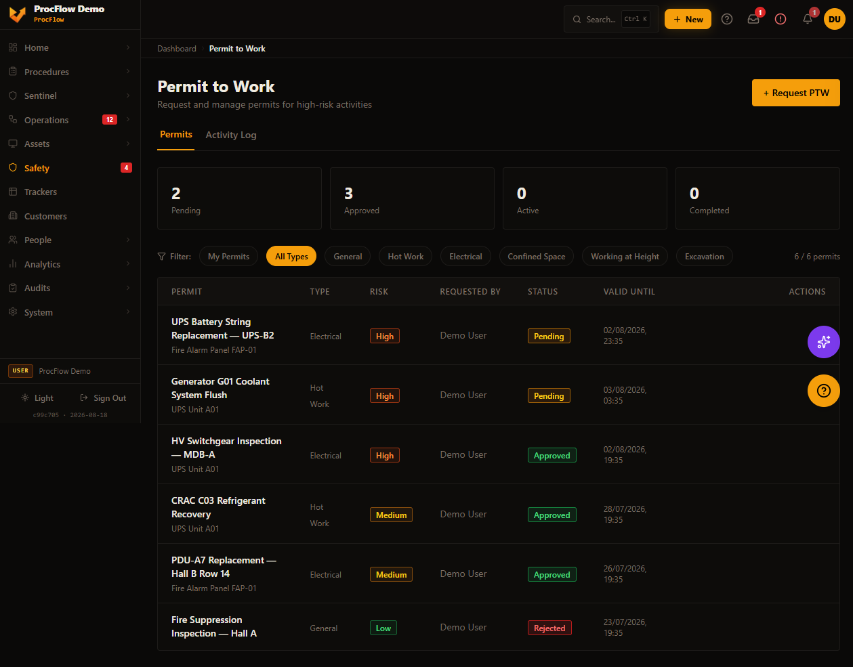The height and width of the screenshot is (667, 853).
Task: Open Generator G01 Coolant System Flush permit
Action: click(498, 395)
